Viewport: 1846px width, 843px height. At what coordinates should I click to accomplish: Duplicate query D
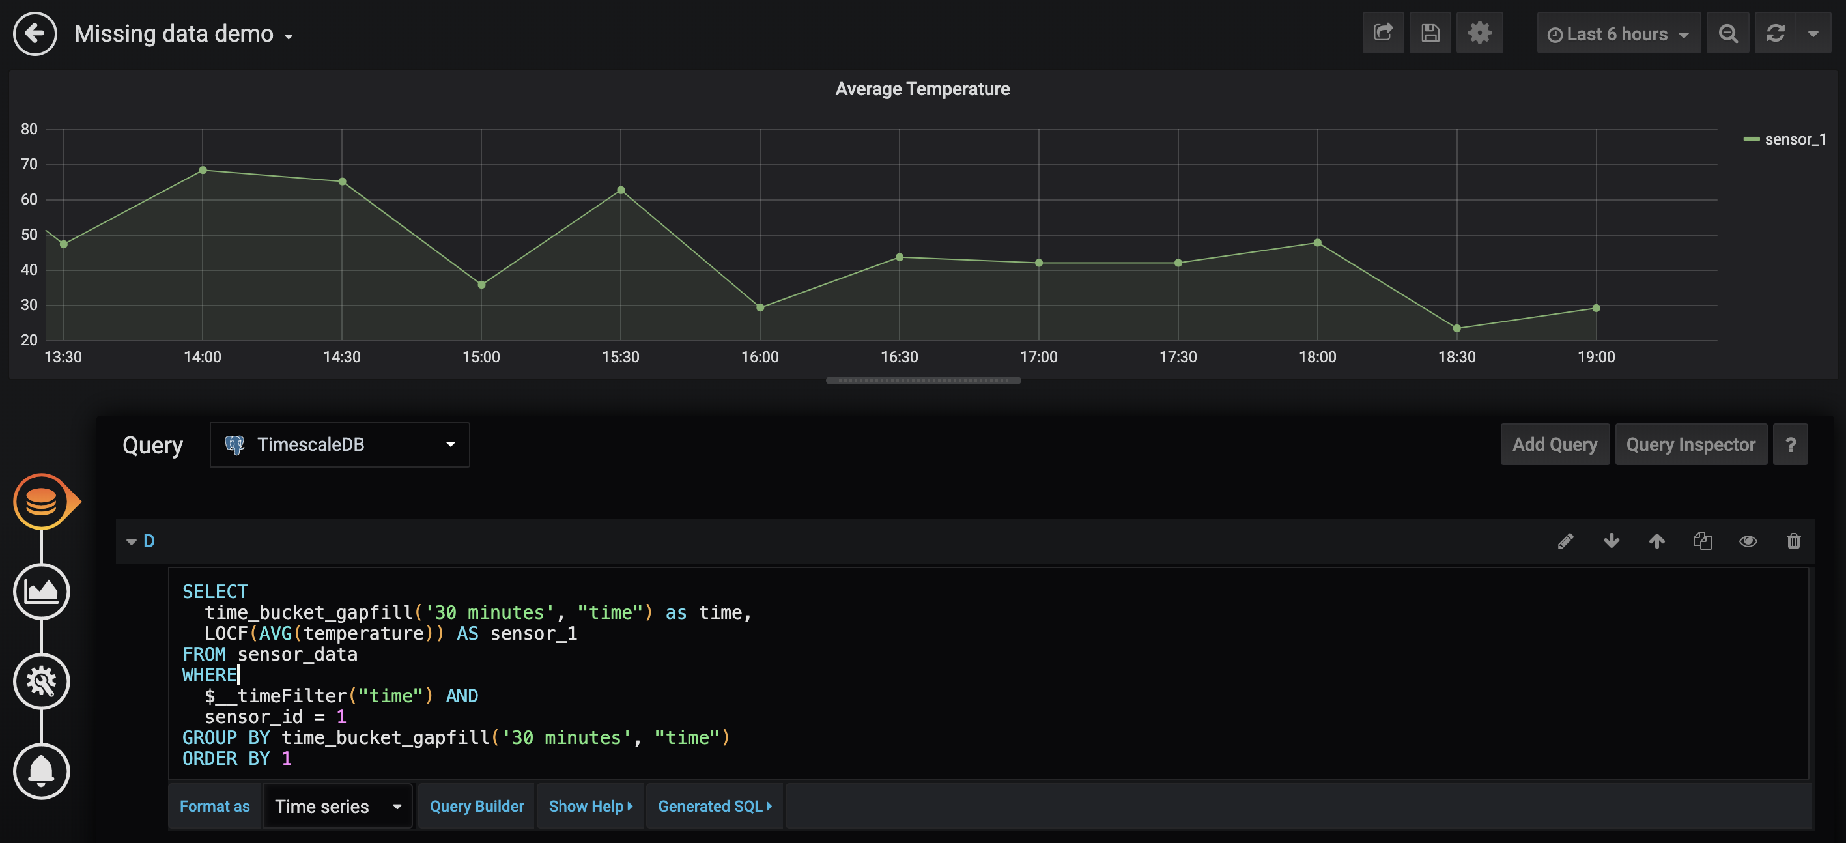[x=1703, y=541]
